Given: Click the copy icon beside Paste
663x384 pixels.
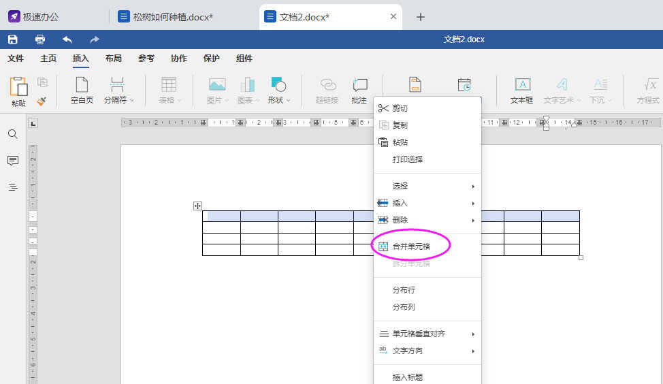Looking at the screenshot, I should point(42,82).
